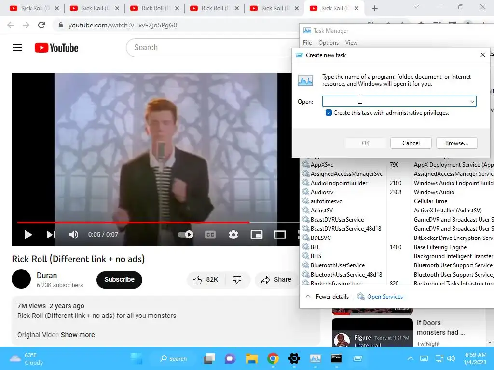
Task: Go to YouTube home via logo
Action: 56,48
